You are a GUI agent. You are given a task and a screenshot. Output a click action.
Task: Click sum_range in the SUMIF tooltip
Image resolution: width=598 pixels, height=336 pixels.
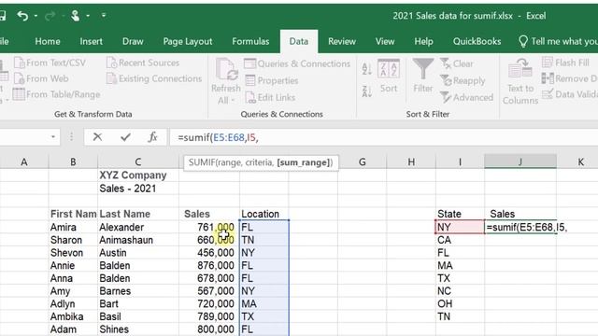pos(303,162)
